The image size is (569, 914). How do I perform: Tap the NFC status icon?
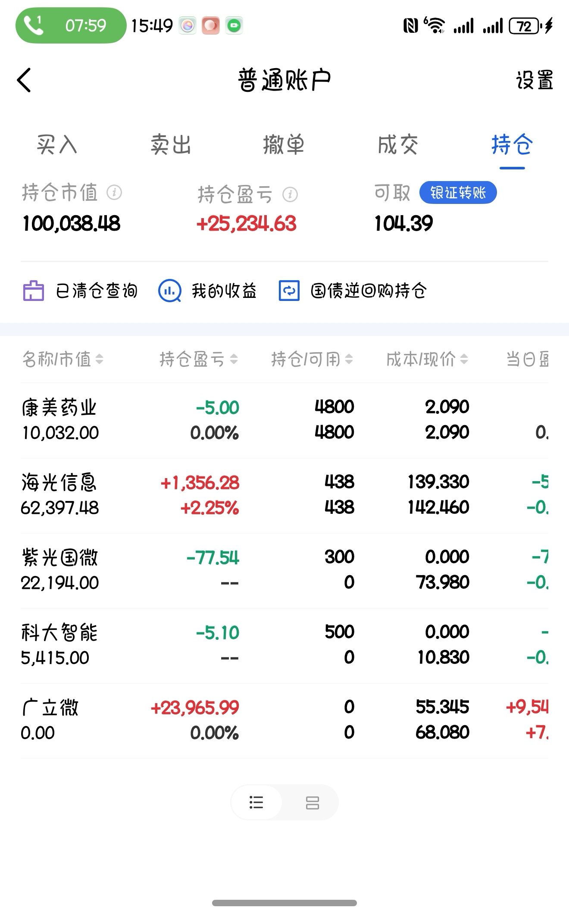[410, 26]
